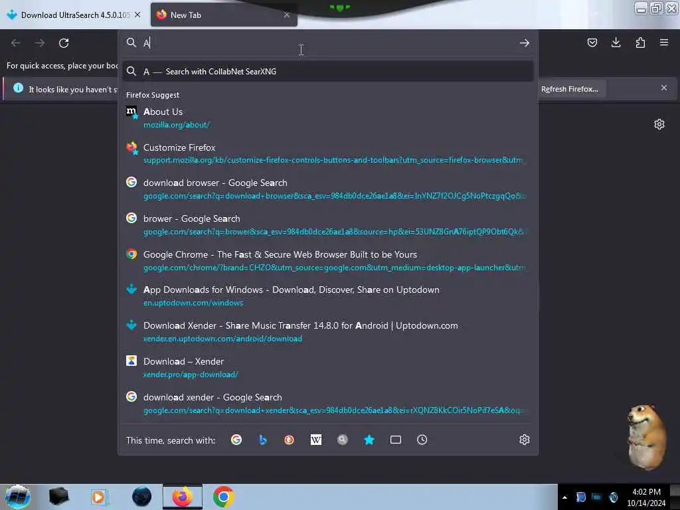Close the Download UltraSearch tab
The height and width of the screenshot is (510, 680).
(x=137, y=15)
